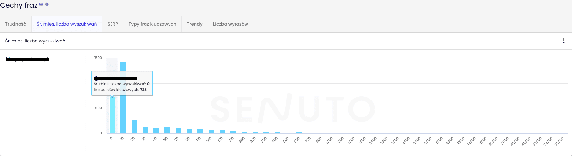Select the Śr. mies. liczba wyszukiwań tab

click(x=67, y=24)
